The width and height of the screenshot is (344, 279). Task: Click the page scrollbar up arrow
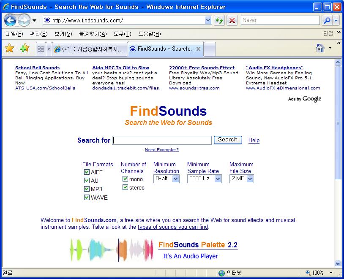point(338,62)
